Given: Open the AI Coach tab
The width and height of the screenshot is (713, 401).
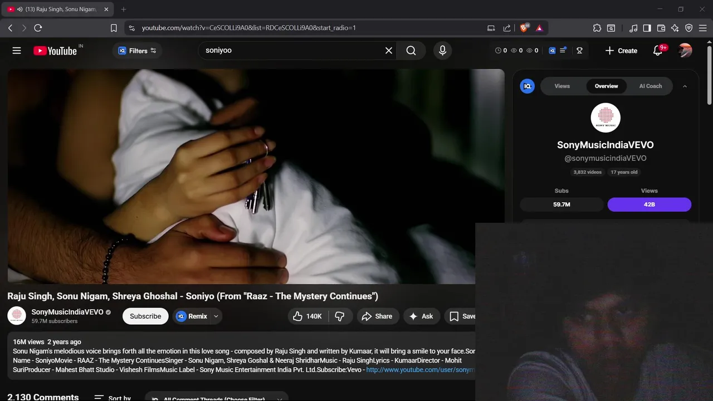Looking at the screenshot, I should (x=650, y=86).
